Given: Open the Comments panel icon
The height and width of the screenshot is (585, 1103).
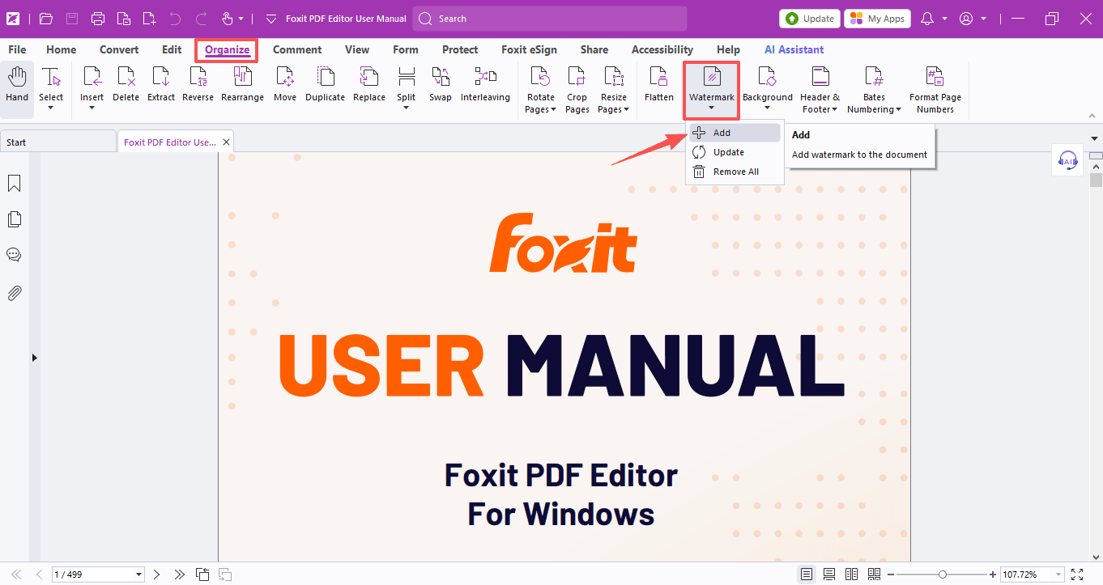Looking at the screenshot, I should [x=14, y=255].
